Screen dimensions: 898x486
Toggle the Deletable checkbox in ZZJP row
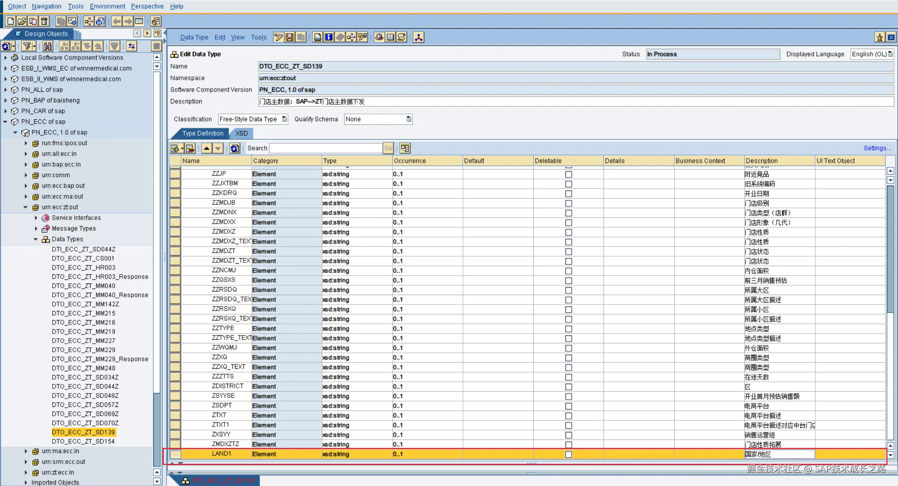(x=568, y=174)
